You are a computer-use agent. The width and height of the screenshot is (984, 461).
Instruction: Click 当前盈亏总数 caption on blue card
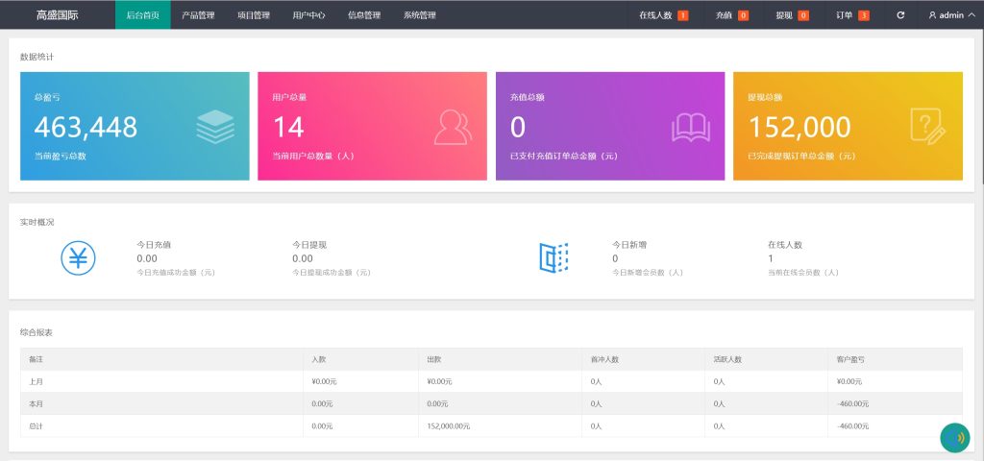(61, 157)
